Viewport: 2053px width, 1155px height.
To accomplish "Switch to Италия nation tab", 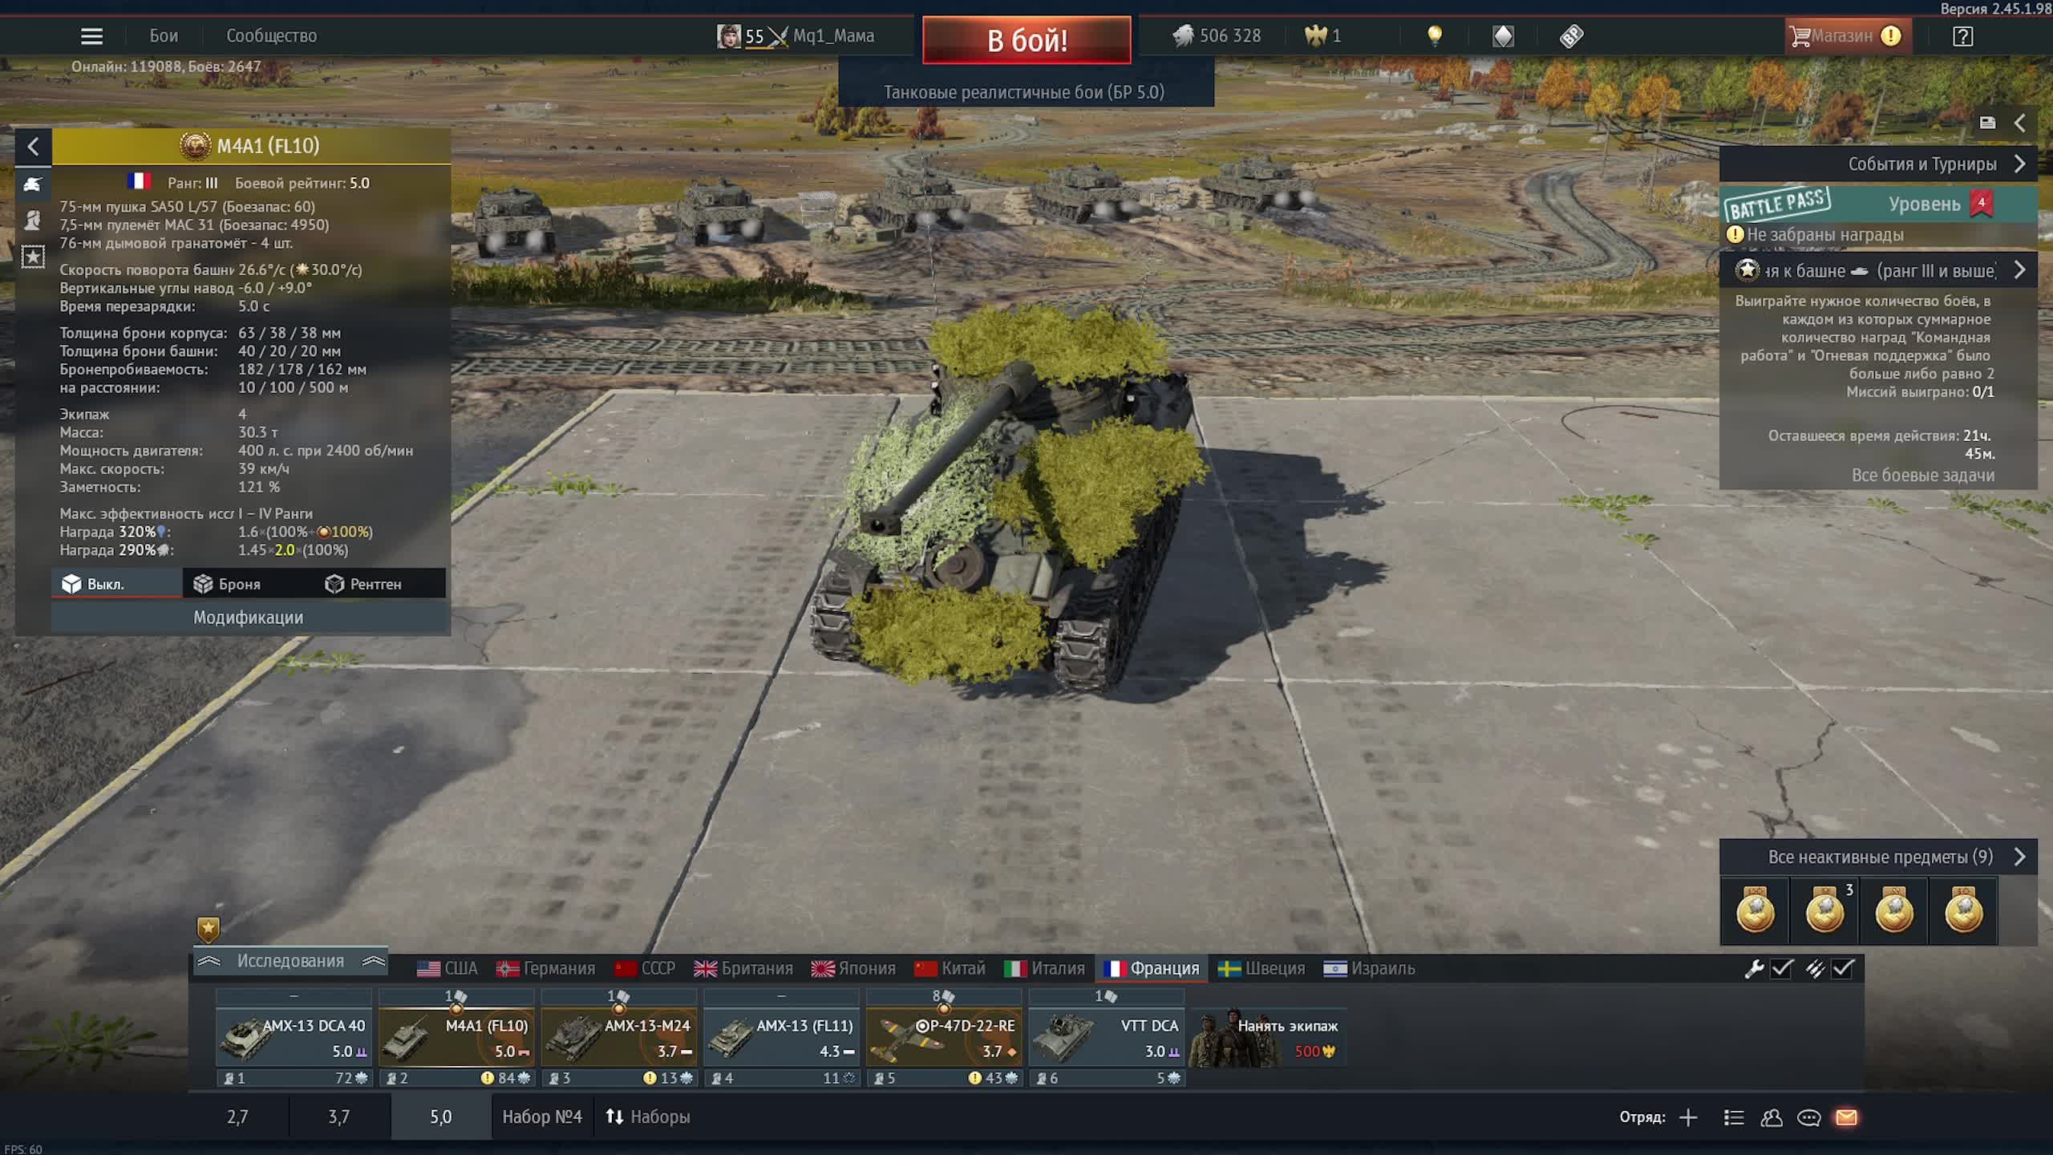I will point(1044,969).
